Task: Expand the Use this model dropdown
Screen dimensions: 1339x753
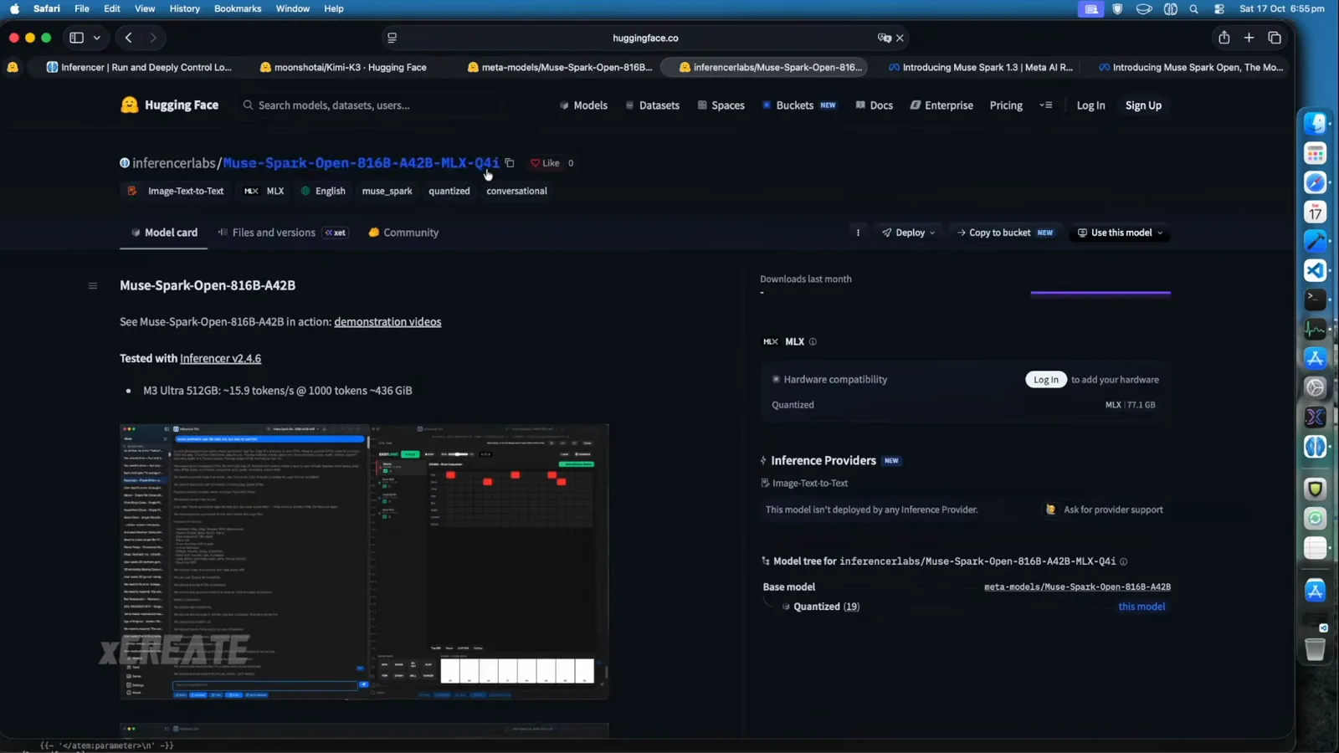Action: coord(1120,233)
